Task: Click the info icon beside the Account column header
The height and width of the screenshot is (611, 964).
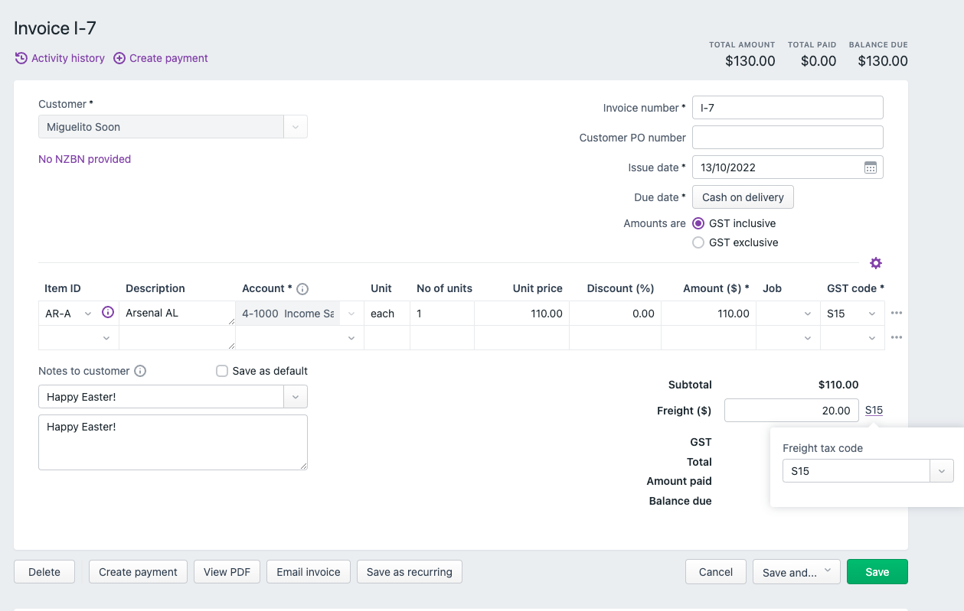Action: (302, 288)
